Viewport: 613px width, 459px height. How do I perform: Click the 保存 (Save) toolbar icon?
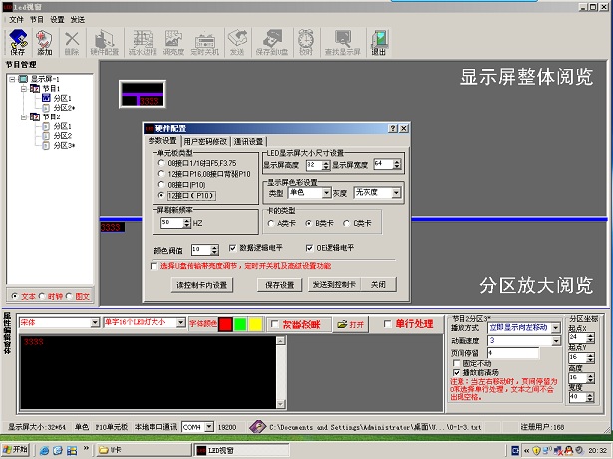point(17,41)
